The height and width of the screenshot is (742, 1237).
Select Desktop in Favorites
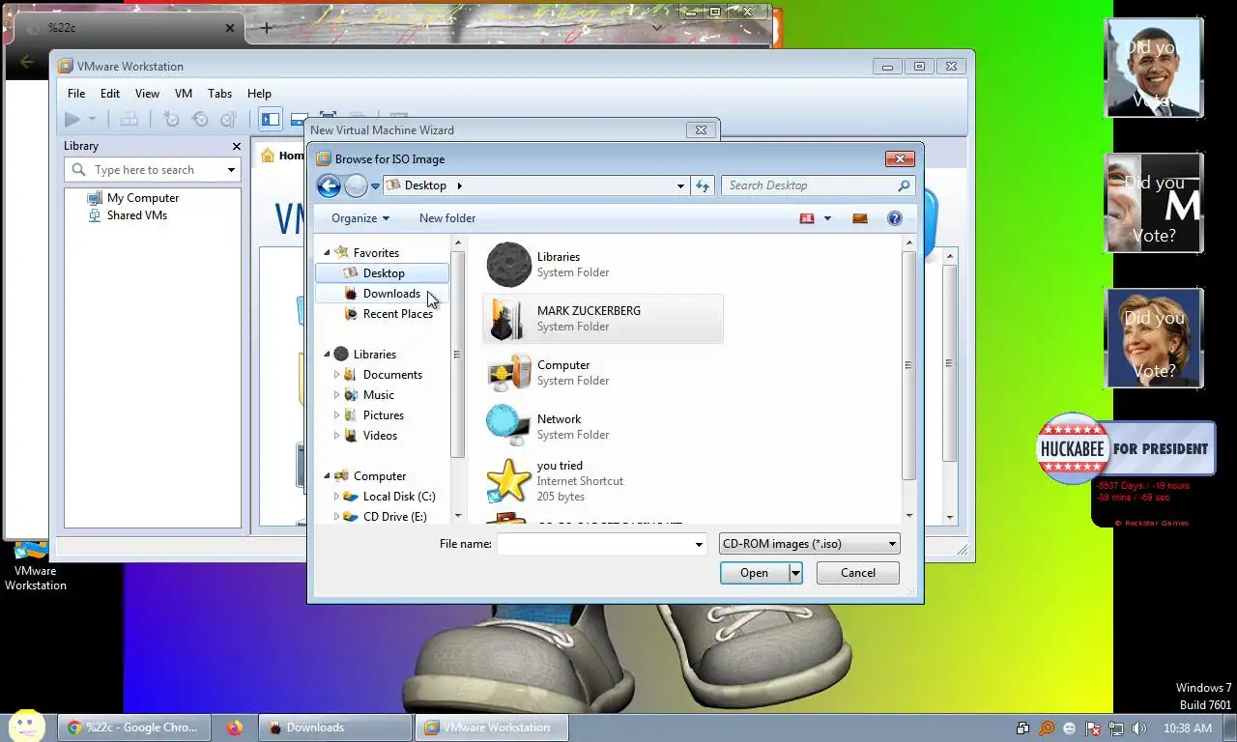pos(382,273)
